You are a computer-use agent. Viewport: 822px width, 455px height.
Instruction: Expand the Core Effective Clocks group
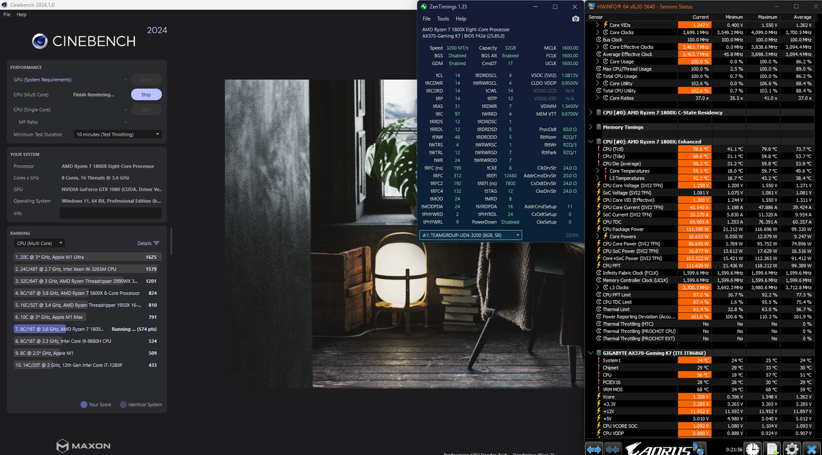point(598,47)
